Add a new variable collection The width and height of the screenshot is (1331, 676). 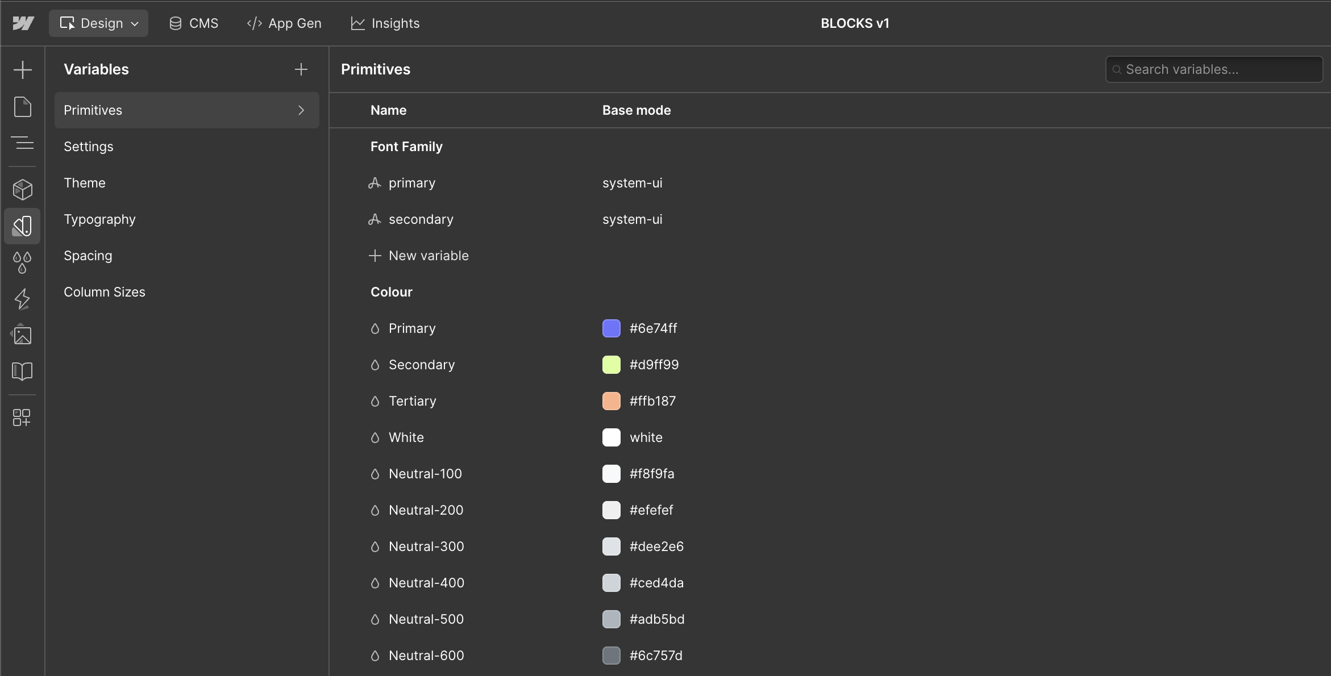pos(301,69)
